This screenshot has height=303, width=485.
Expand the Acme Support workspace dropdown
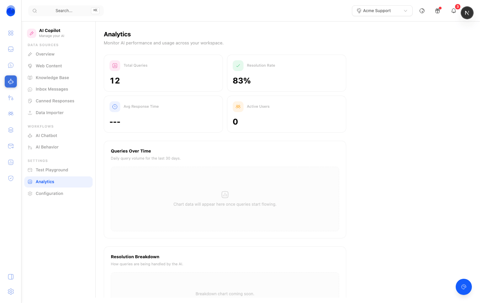(382, 11)
